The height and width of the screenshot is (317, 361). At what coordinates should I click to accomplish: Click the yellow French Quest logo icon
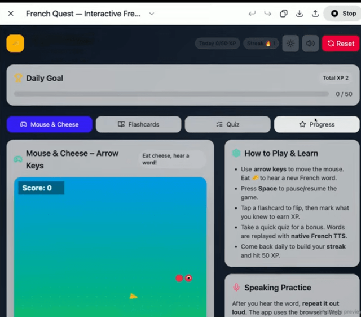(x=15, y=44)
